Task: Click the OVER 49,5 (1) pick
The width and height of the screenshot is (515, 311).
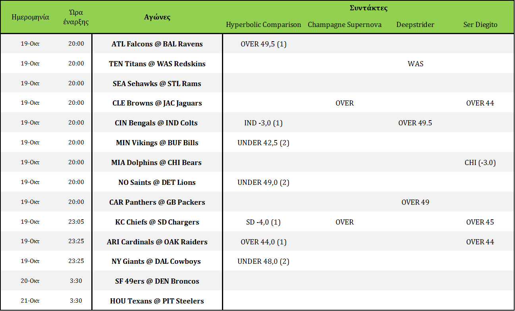Action: click(264, 44)
